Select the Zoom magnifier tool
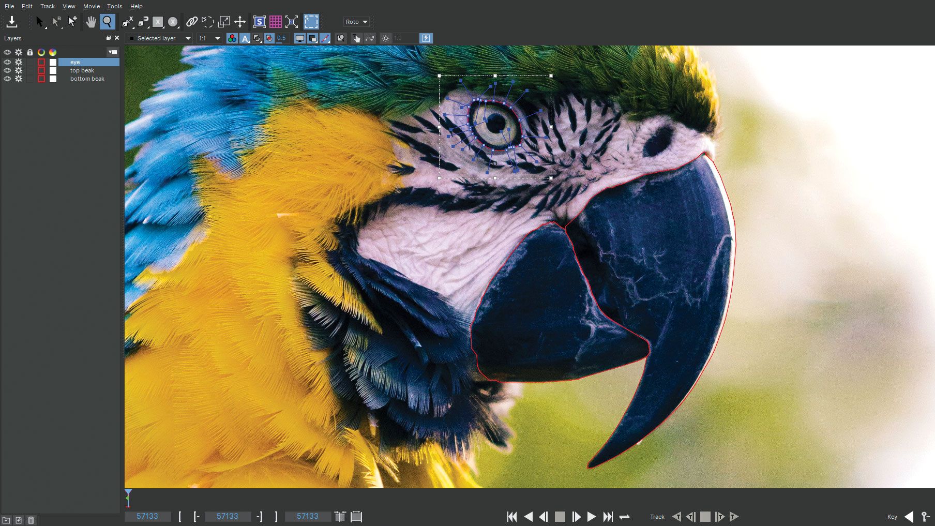935x526 pixels. (108, 22)
